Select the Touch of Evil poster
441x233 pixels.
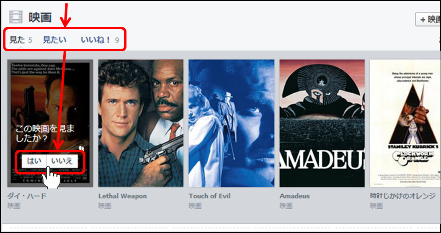pyautogui.click(x=231, y=123)
